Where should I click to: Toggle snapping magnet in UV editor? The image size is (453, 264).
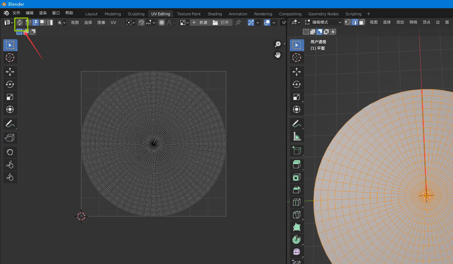pyautogui.click(x=142, y=23)
